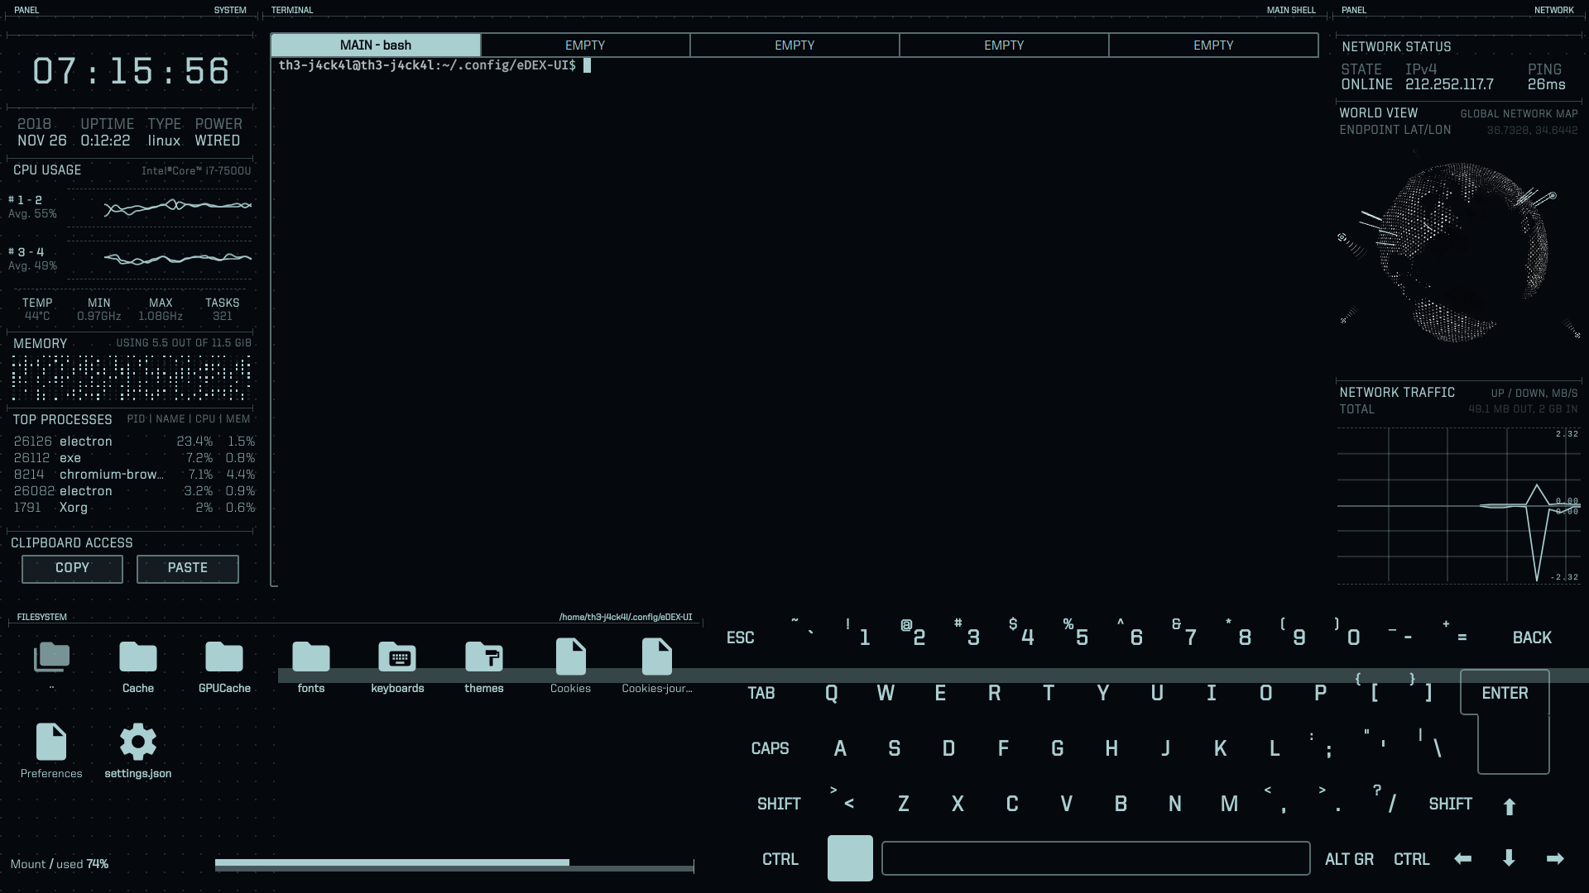Viewport: 1589px width, 893px height.
Task: Navigate to the parent directory folder
Action: click(x=51, y=657)
